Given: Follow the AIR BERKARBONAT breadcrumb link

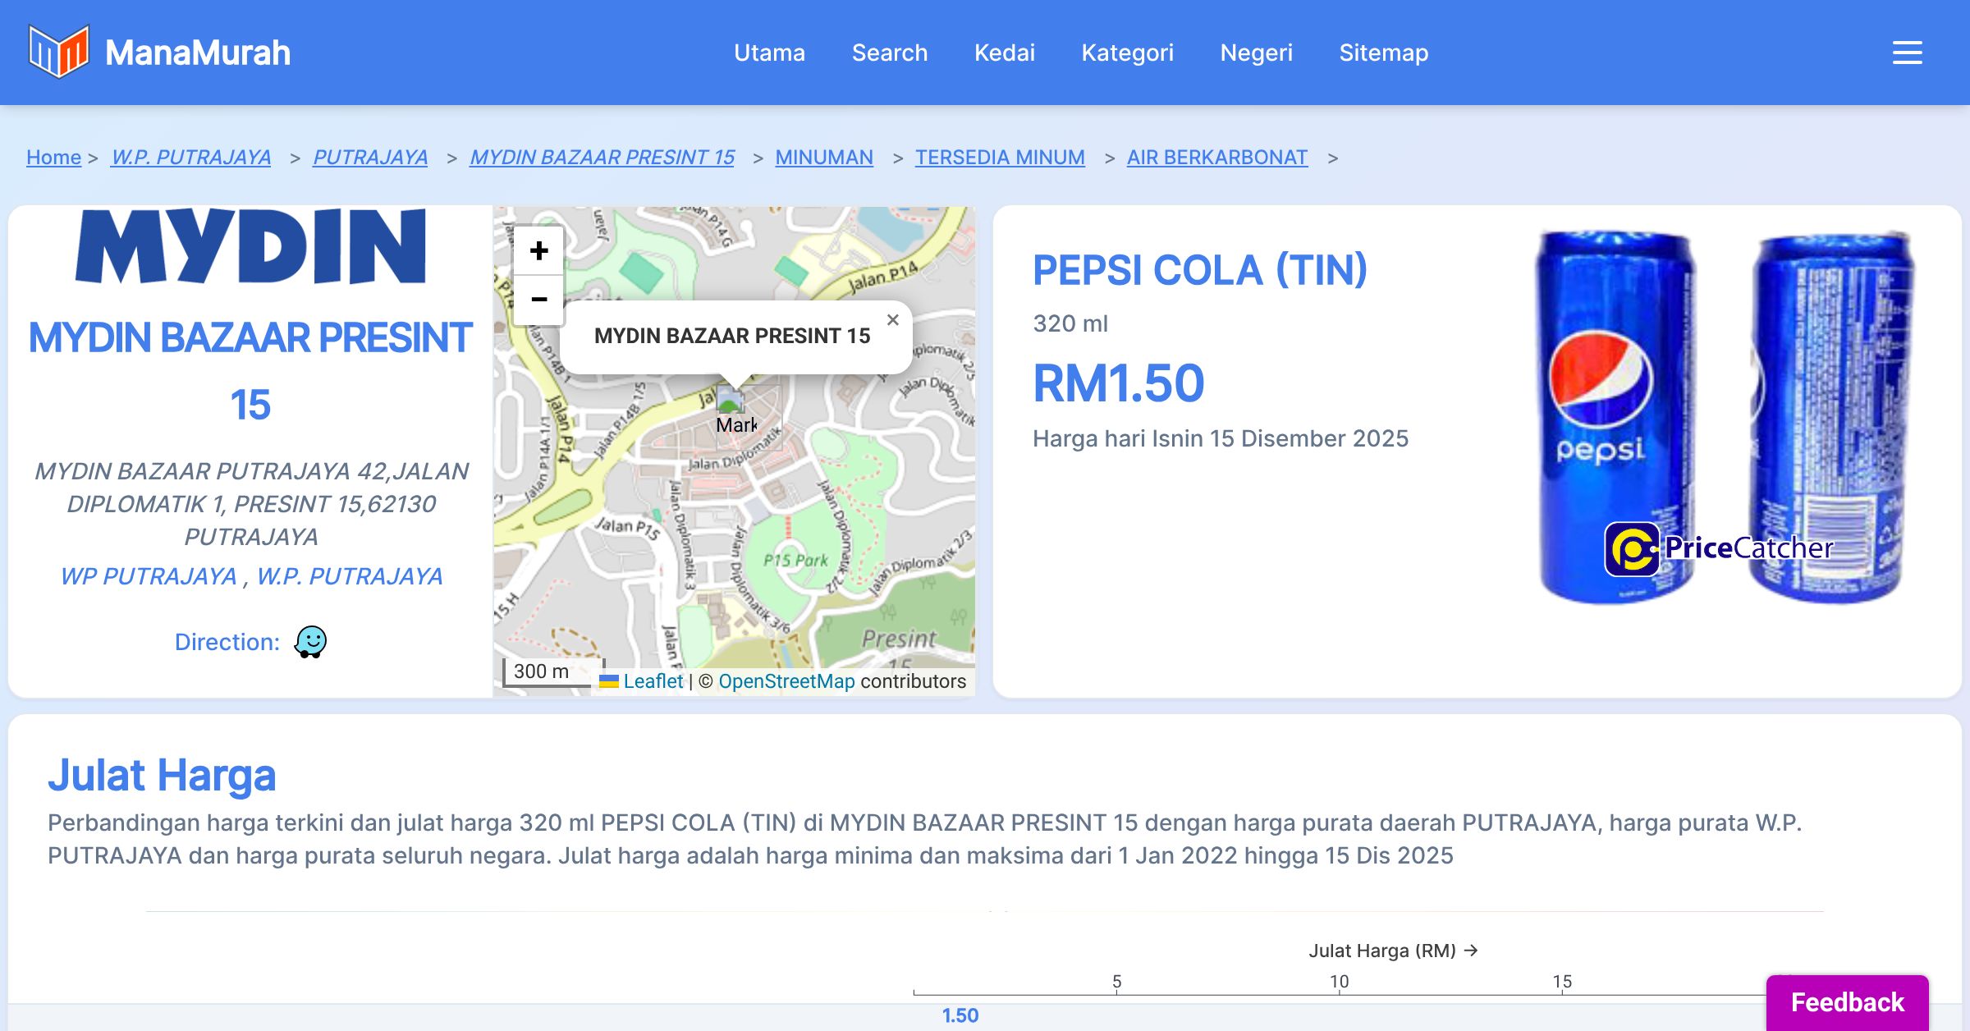Looking at the screenshot, I should [x=1216, y=157].
